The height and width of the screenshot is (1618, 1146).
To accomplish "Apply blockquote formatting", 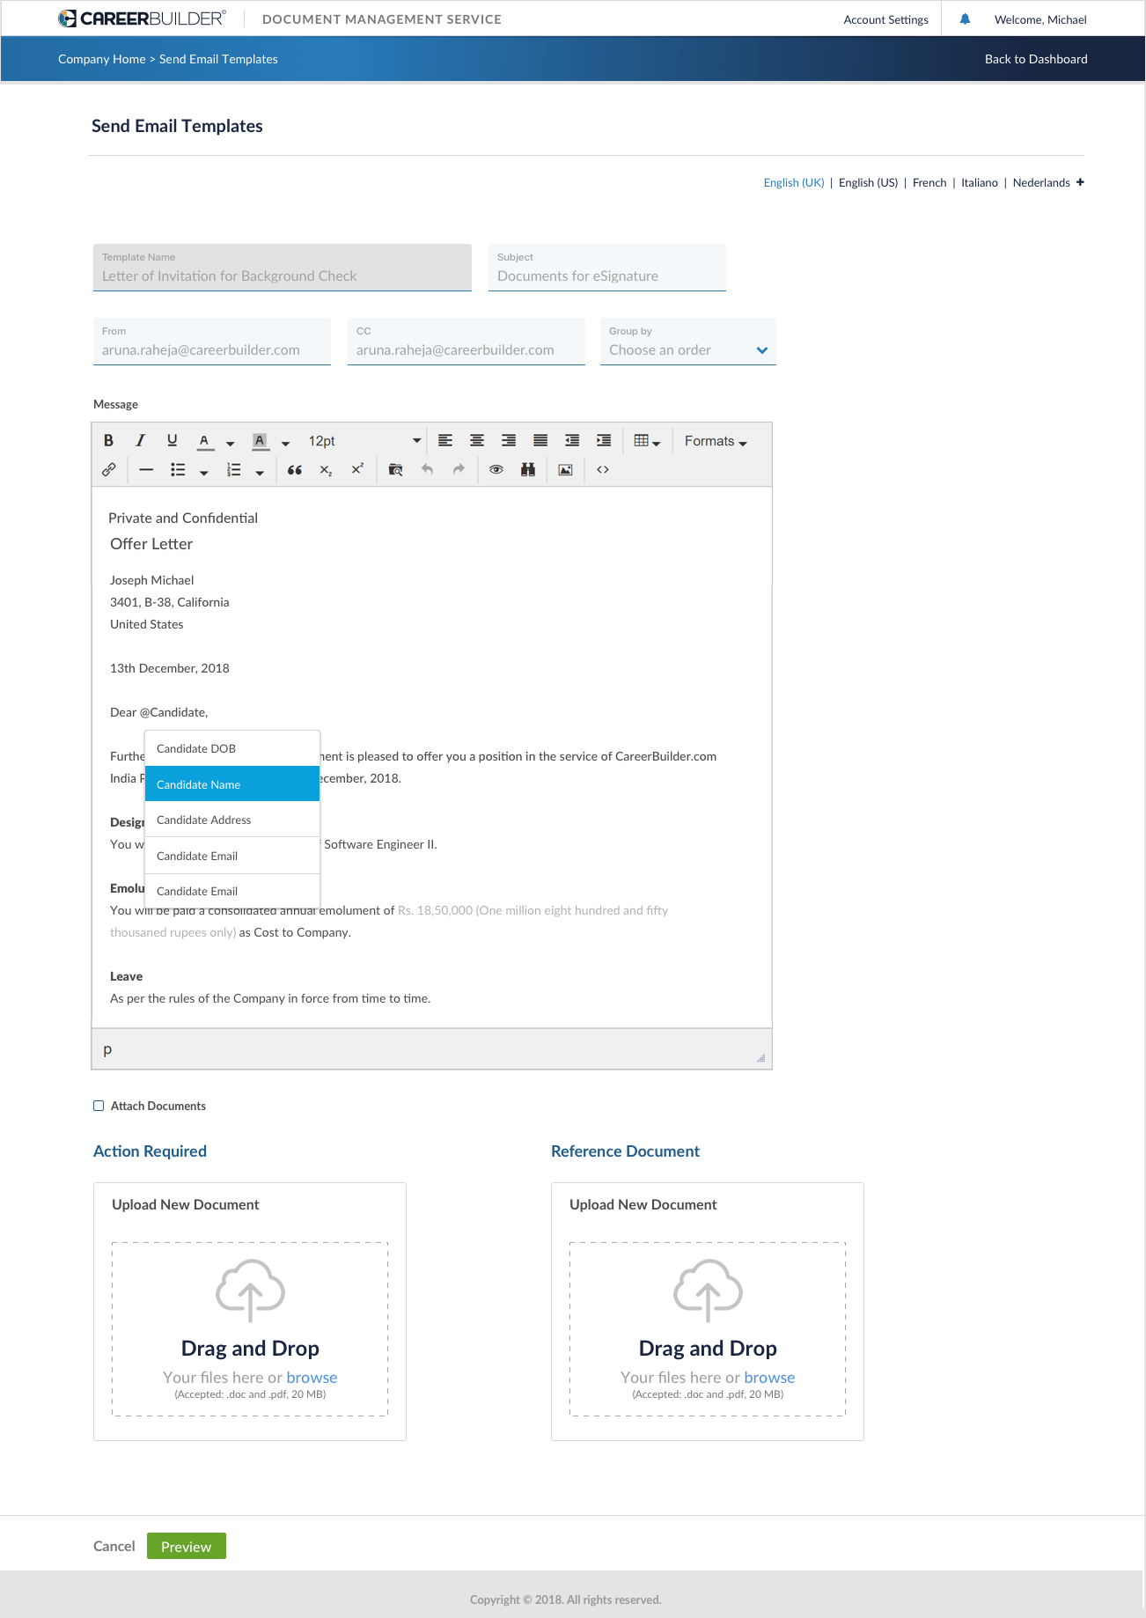I will point(295,469).
